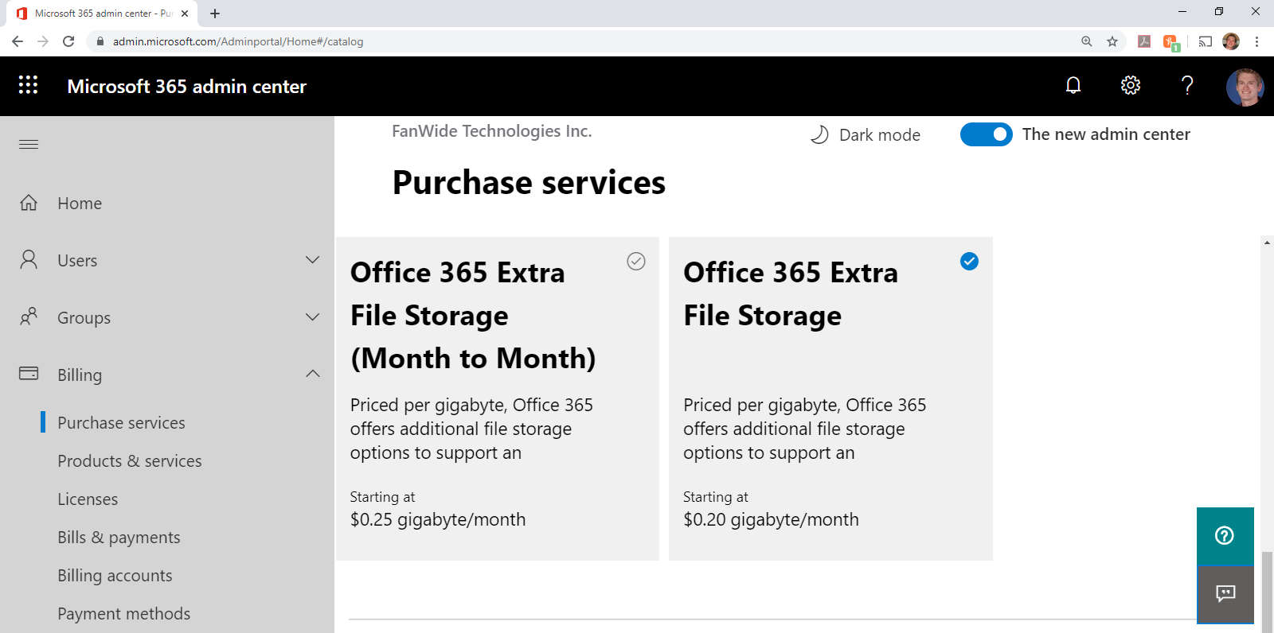Open the notifications bell
This screenshot has width=1274, height=633.
tap(1073, 85)
